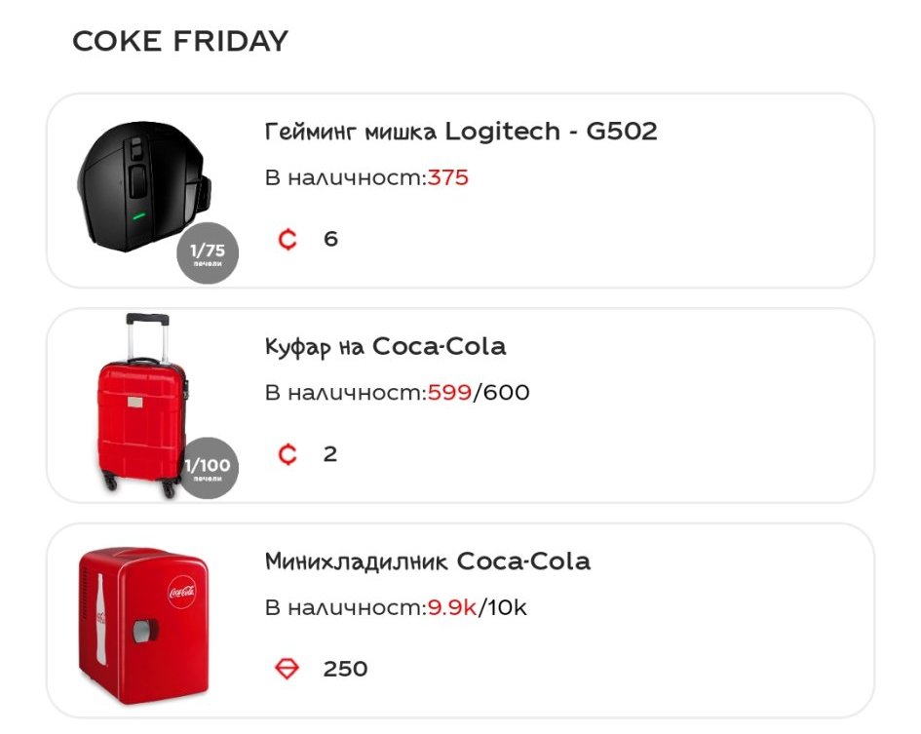Select the 'Гейминг мишка Logitech - G502' title
Viewport: 921px width, 734px height.
pyautogui.click(x=461, y=132)
